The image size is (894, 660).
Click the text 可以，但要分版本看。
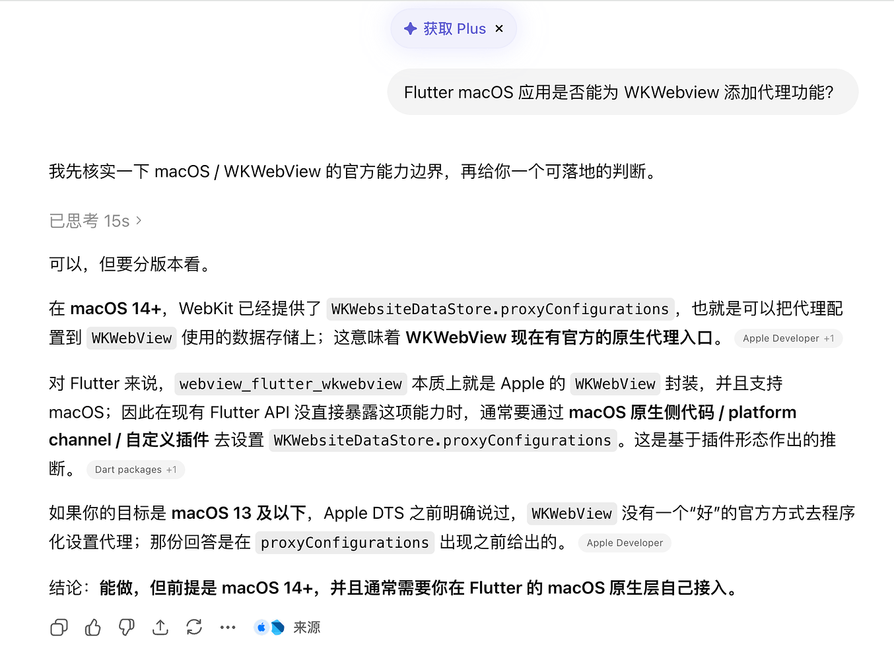(133, 264)
